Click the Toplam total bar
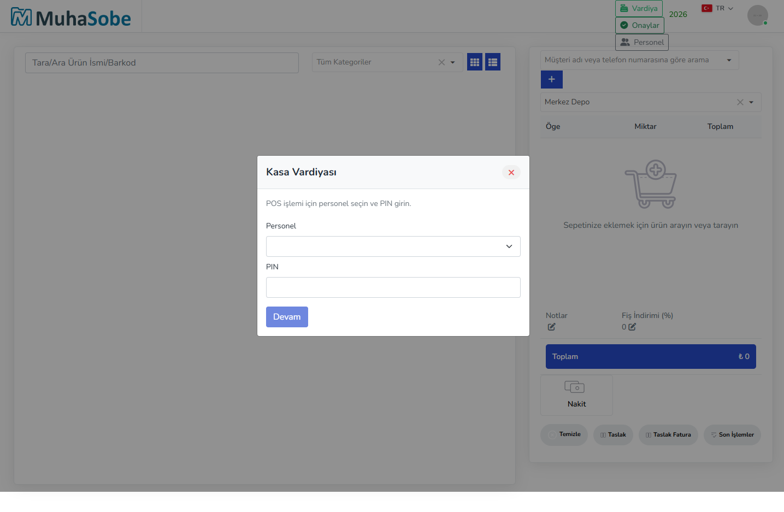Image resolution: width=784 pixels, height=512 pixels. (651, 356)
